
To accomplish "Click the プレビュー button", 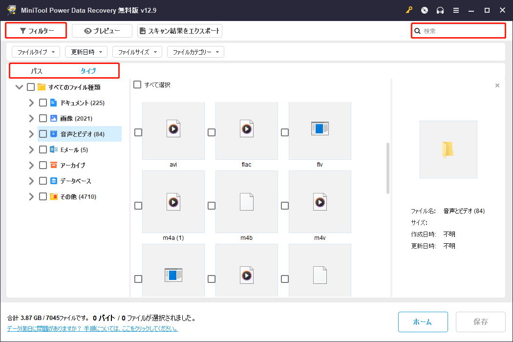I will click(x=102, y=31).
